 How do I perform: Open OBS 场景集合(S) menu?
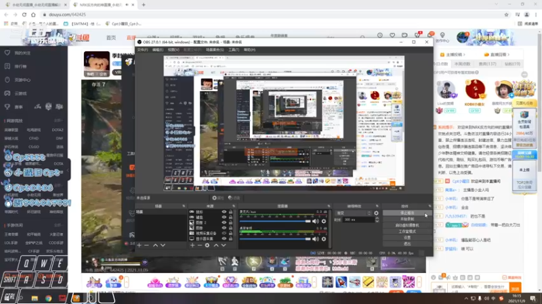pyautogui.click(x=215, y=49)
